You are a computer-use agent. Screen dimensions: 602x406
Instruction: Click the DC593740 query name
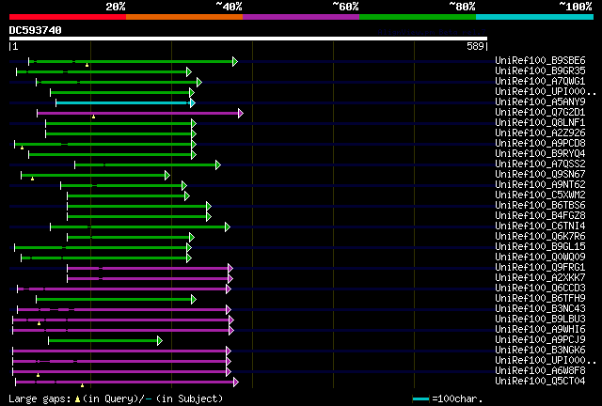click(36, 30)
